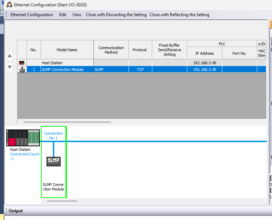Select the Host Station PLC rack icon
Viewport: 272px width, 220px height.
tap(23, 138)
